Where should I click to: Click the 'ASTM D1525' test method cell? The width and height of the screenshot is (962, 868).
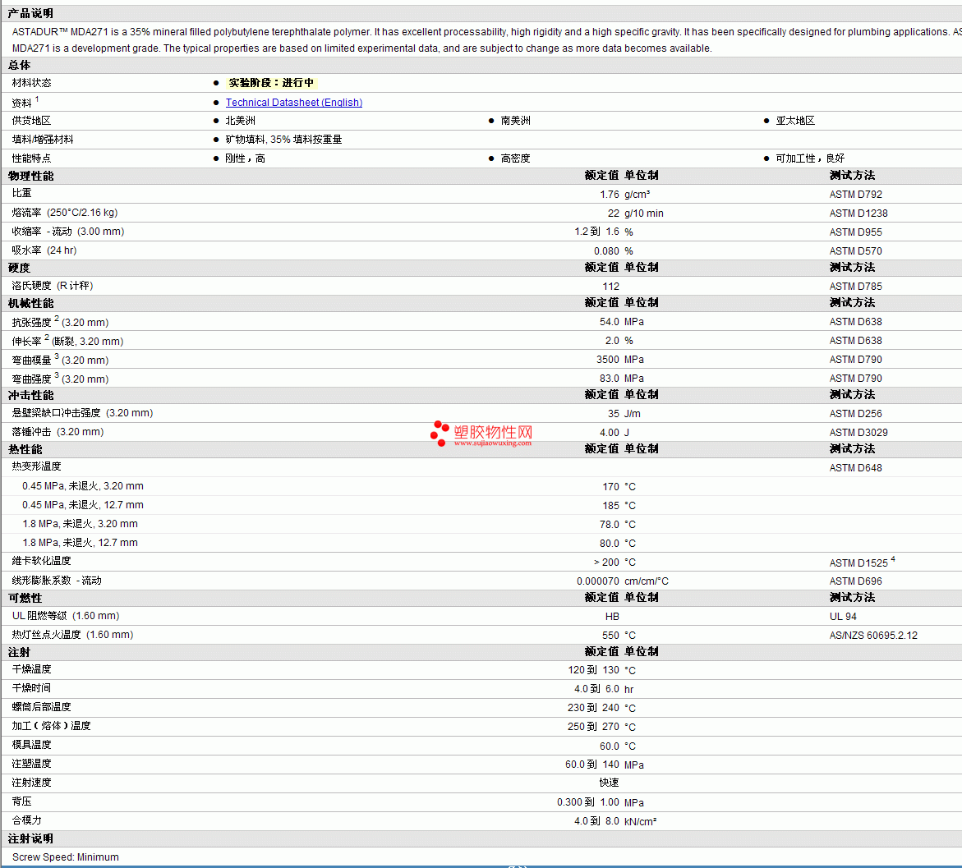pos(862,562)
